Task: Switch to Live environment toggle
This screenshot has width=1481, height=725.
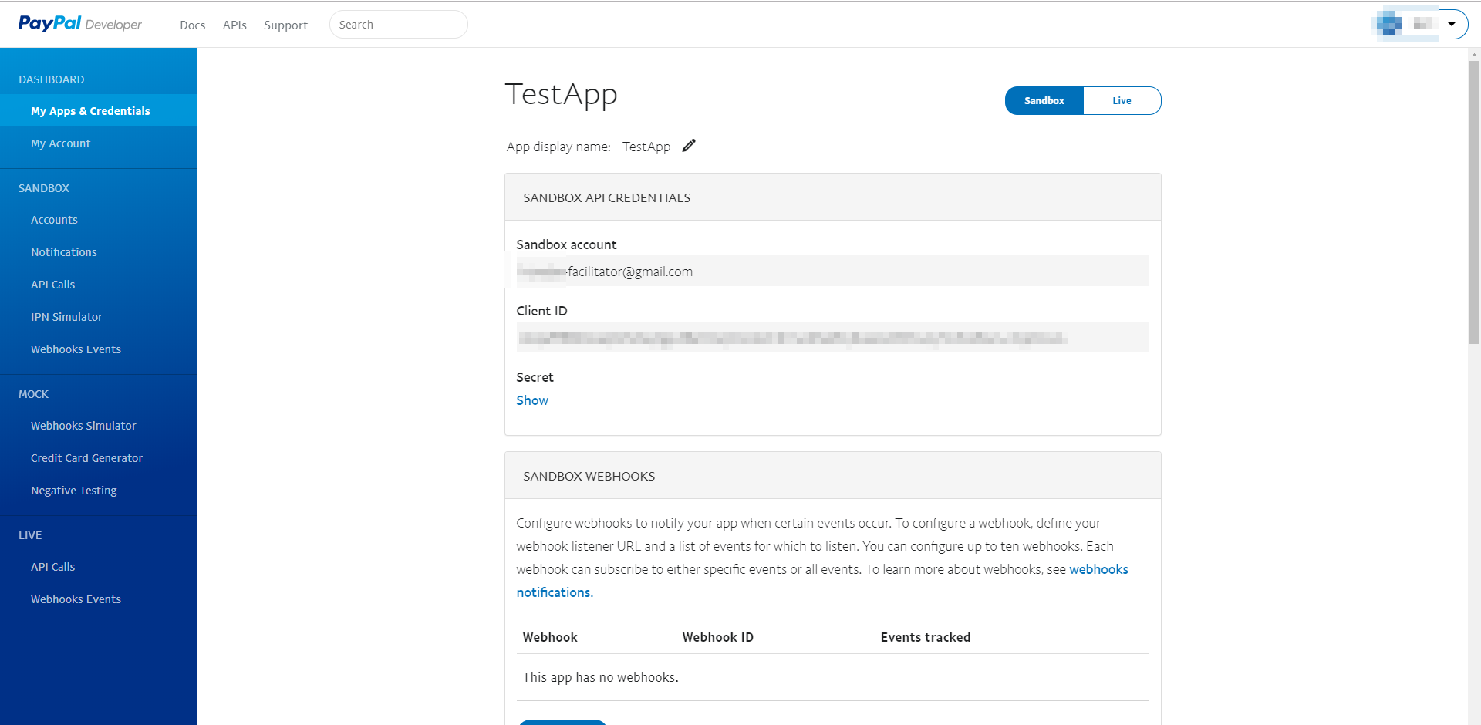Action: pos(1122,101)
